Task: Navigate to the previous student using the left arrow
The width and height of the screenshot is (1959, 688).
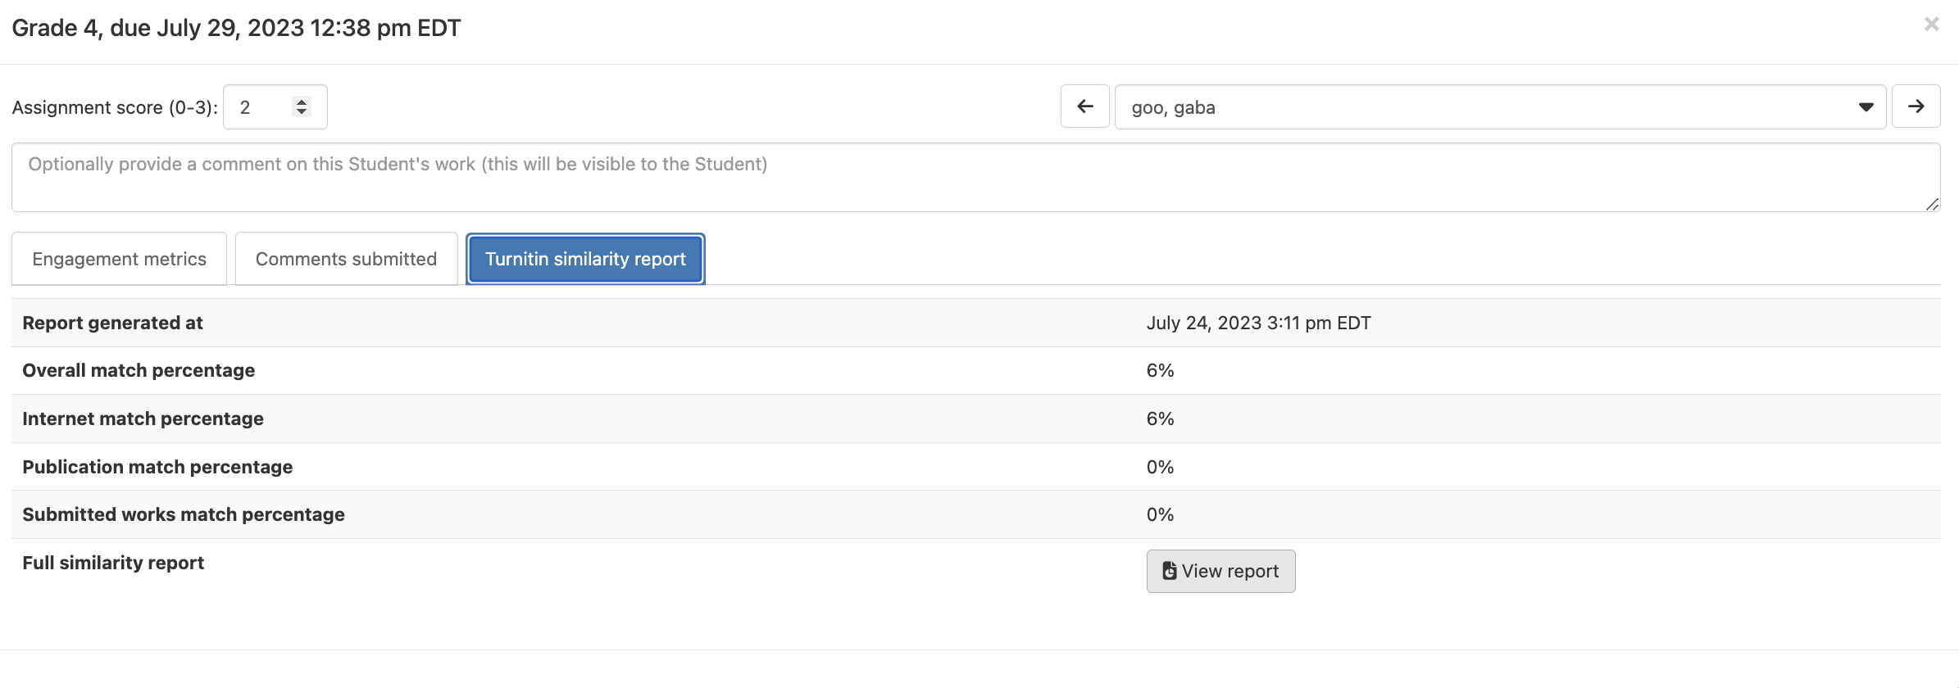Action: click(1084, 106)
